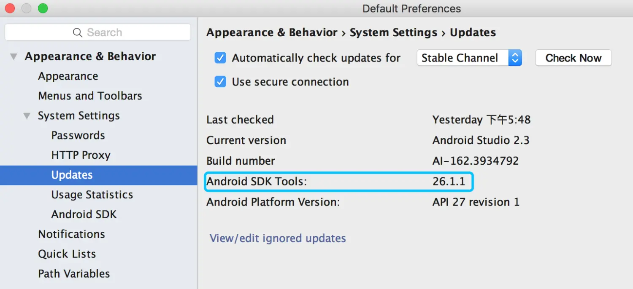
Task: Disable Use secure connection checkbox
Action: tap(220, 81)
